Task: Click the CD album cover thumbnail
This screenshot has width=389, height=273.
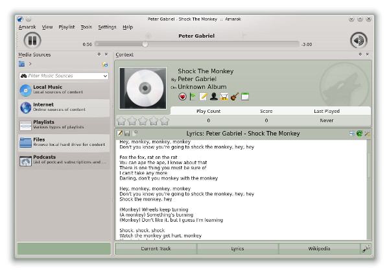Action: pos(143,88)
